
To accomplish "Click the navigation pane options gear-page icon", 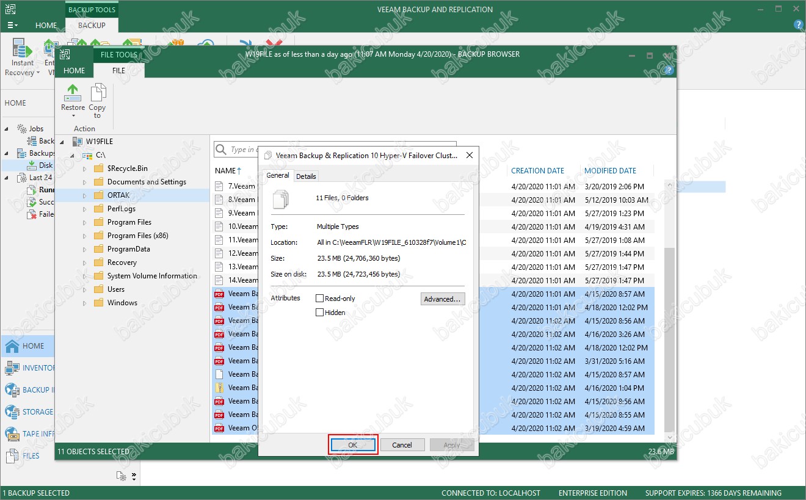I will point(121,476).
